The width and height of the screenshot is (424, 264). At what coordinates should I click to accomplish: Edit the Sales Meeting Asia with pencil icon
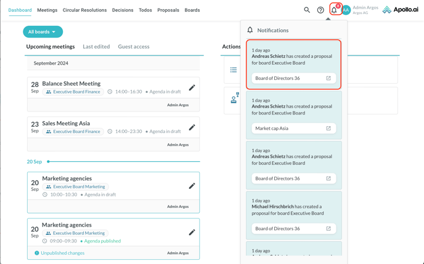coord(192,127)
